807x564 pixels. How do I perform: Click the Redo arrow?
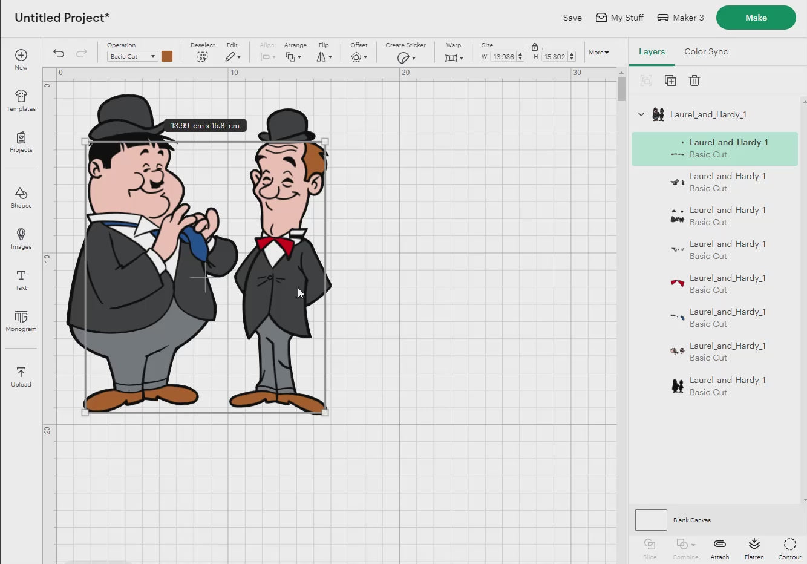coord(82,53)
